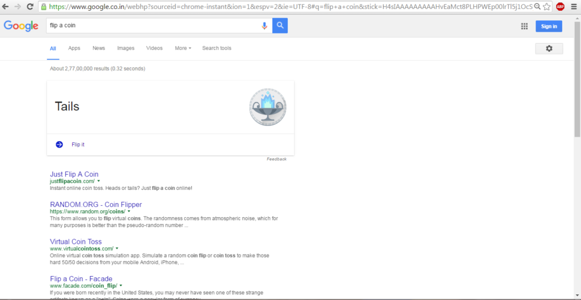Image resolution: width=581 pixels, height=300 pixels.
Task: Click the blue arrow beside Flip it
Action: tap(59, 145)
